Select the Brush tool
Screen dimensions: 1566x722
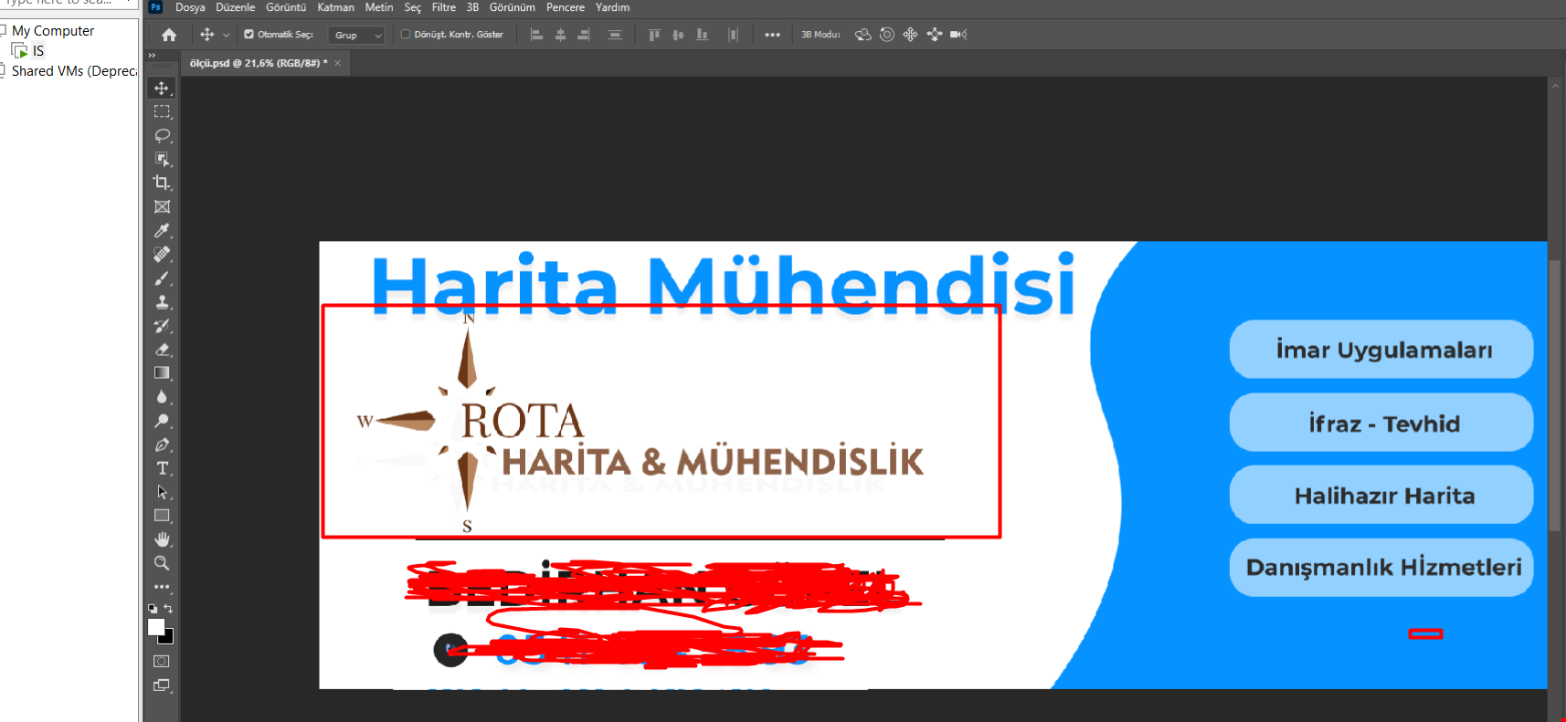(162, 277)
